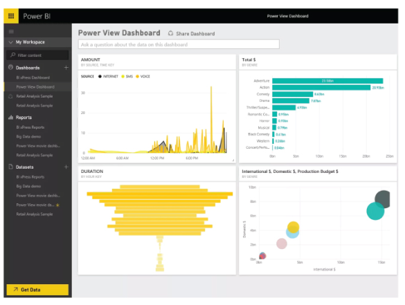This screenshot has width=405, height=305.
Task: Open the app launcher grid icon
Action: point(11,16)
